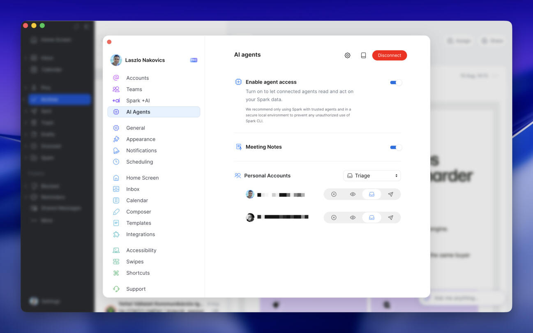This screenshot has height=333, width=533.
Task: Open Scheduling settings
Action: pyautogui.click(x=154, y=162)
